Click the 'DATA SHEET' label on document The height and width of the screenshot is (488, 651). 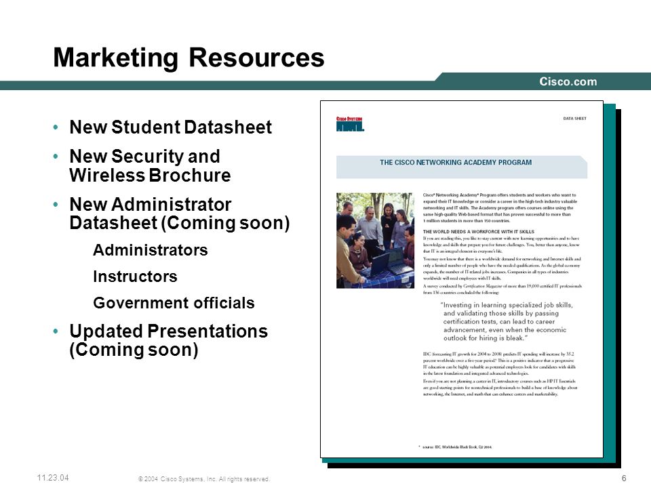[574, 119]
